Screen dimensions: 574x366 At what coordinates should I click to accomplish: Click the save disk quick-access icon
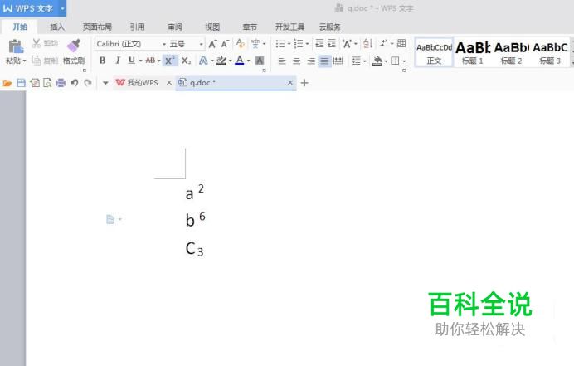[22, 83]
